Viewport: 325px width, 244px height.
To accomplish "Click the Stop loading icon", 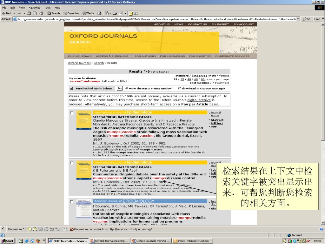I will [29, 13].
